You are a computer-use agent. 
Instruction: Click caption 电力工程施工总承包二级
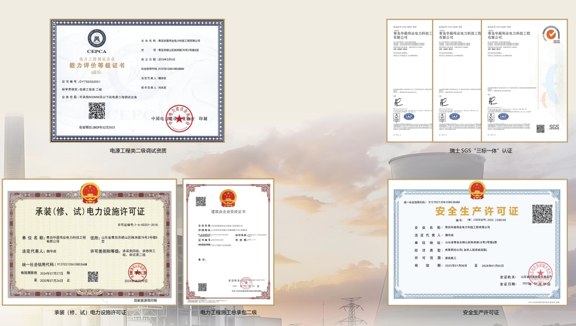[x=229, y=313]
